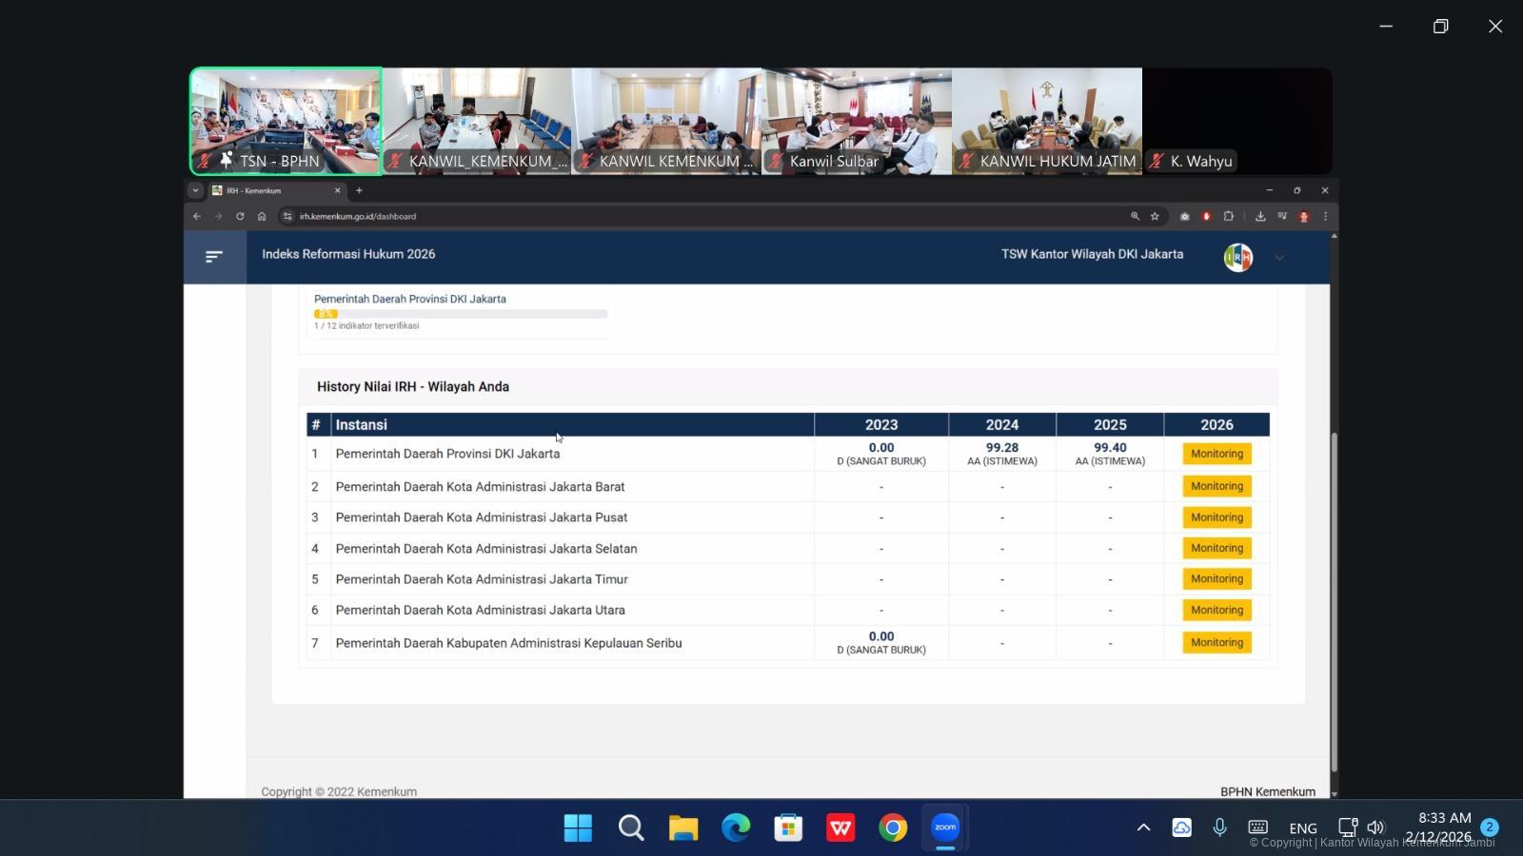1523x856 pixels.
Task: Open a new browser tab
Action: point(359,190)
